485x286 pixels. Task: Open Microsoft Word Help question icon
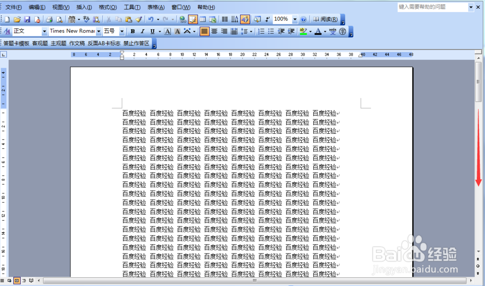304,19
